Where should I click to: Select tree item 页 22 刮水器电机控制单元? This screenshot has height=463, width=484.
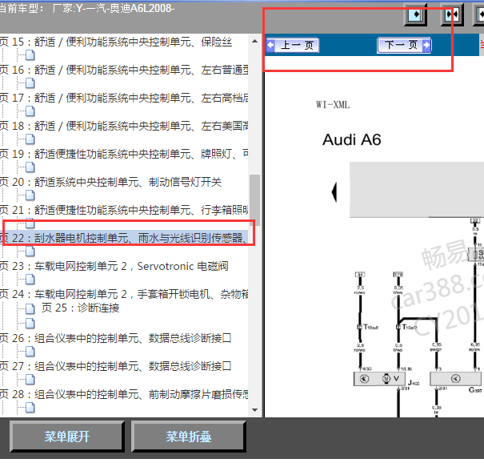click(124, 238)
